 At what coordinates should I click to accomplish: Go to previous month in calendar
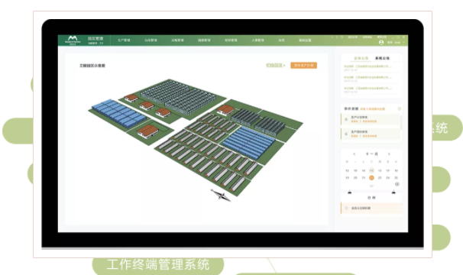355,154
